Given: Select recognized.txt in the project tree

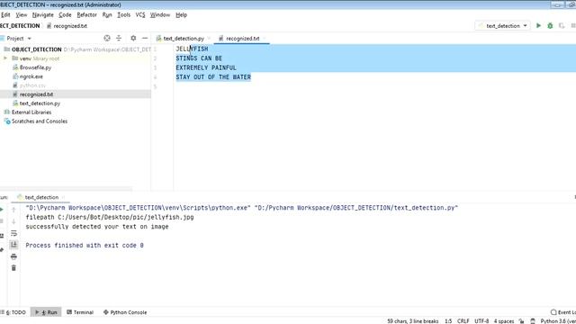Looking at the screenshot, I should 36,94.
